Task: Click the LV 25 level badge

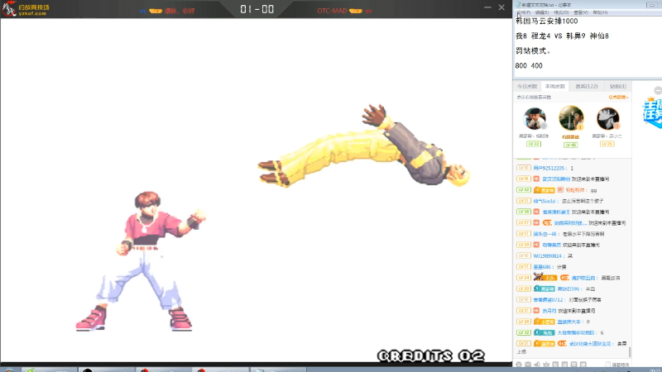Action: click(x=607, y=144)
